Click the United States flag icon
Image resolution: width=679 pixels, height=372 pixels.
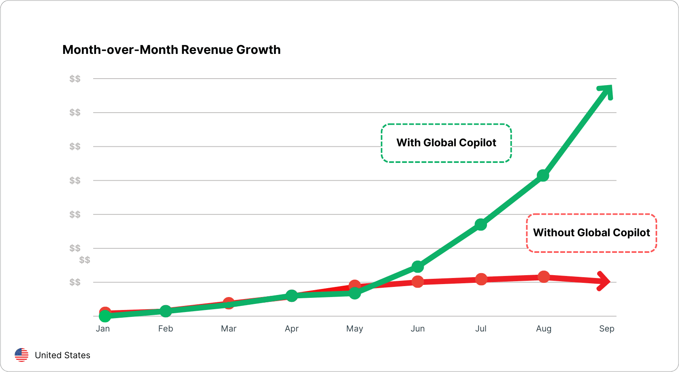tap(21, 355)
